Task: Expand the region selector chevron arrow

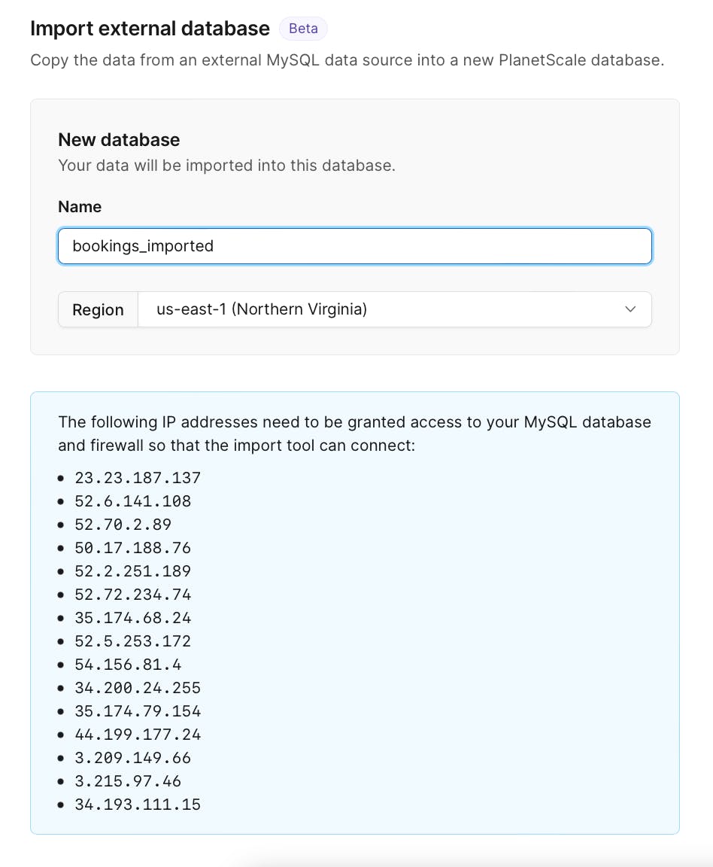Action: (x=630, y=309)
